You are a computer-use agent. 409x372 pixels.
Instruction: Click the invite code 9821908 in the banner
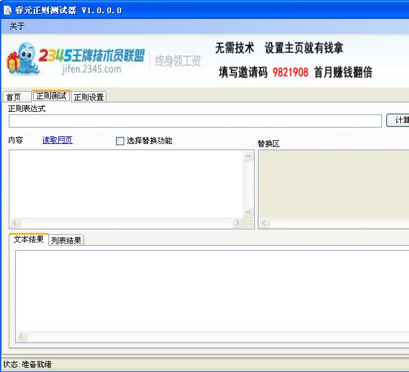(290, 72)
